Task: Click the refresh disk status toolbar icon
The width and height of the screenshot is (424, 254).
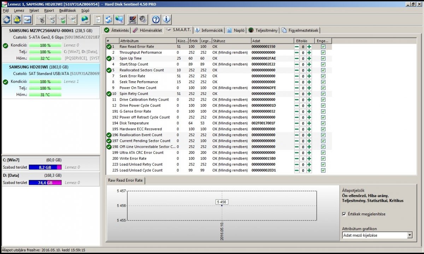Action: [7, 19]
